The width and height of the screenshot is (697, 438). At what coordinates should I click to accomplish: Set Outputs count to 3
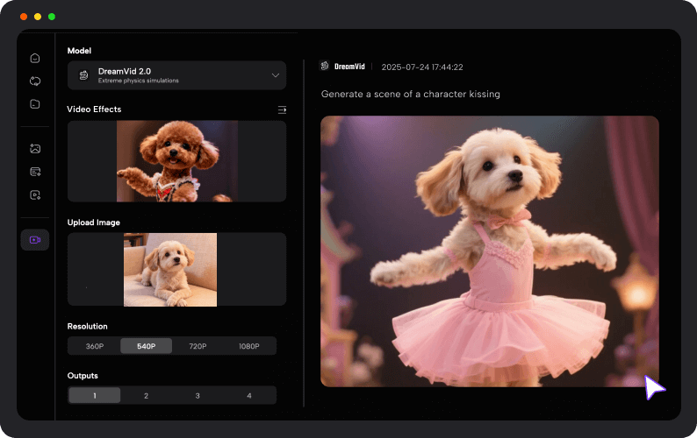(198, 396)
